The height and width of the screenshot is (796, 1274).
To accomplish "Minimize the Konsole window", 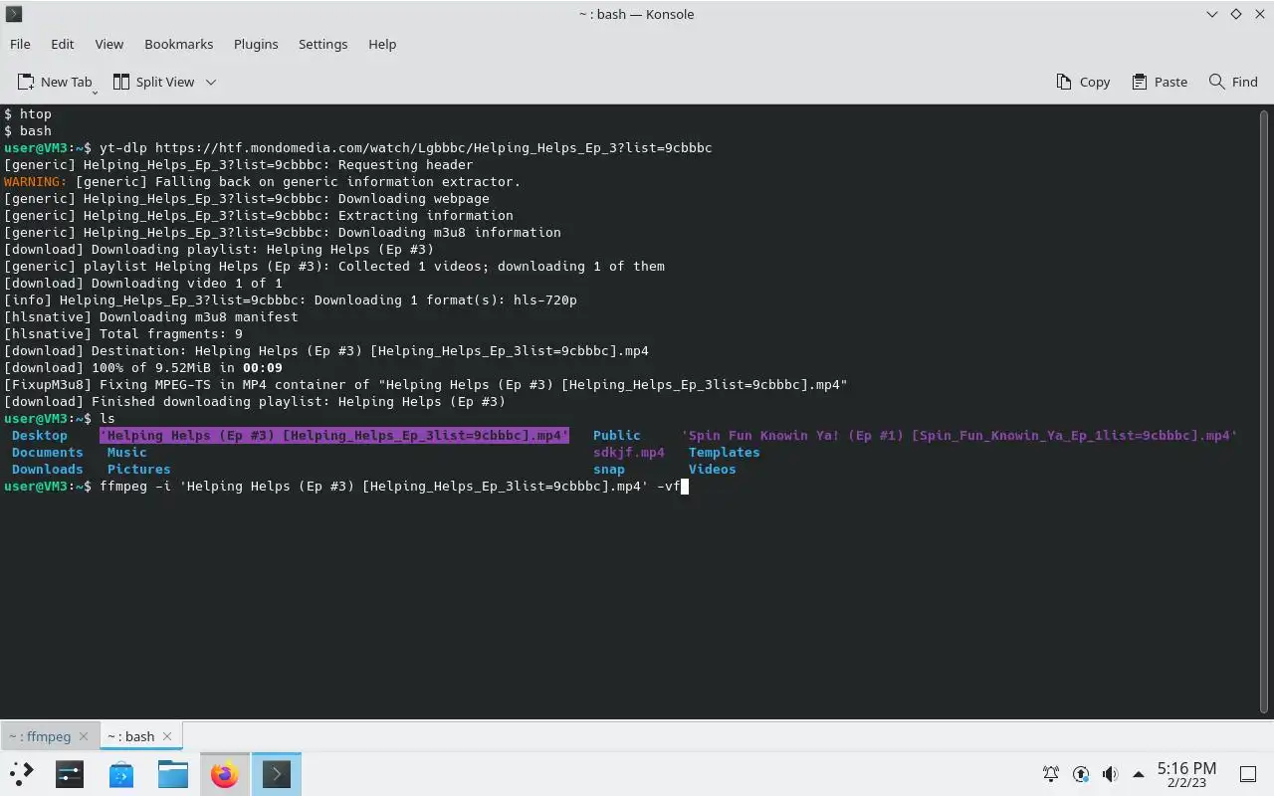I will pos(1211,14).
